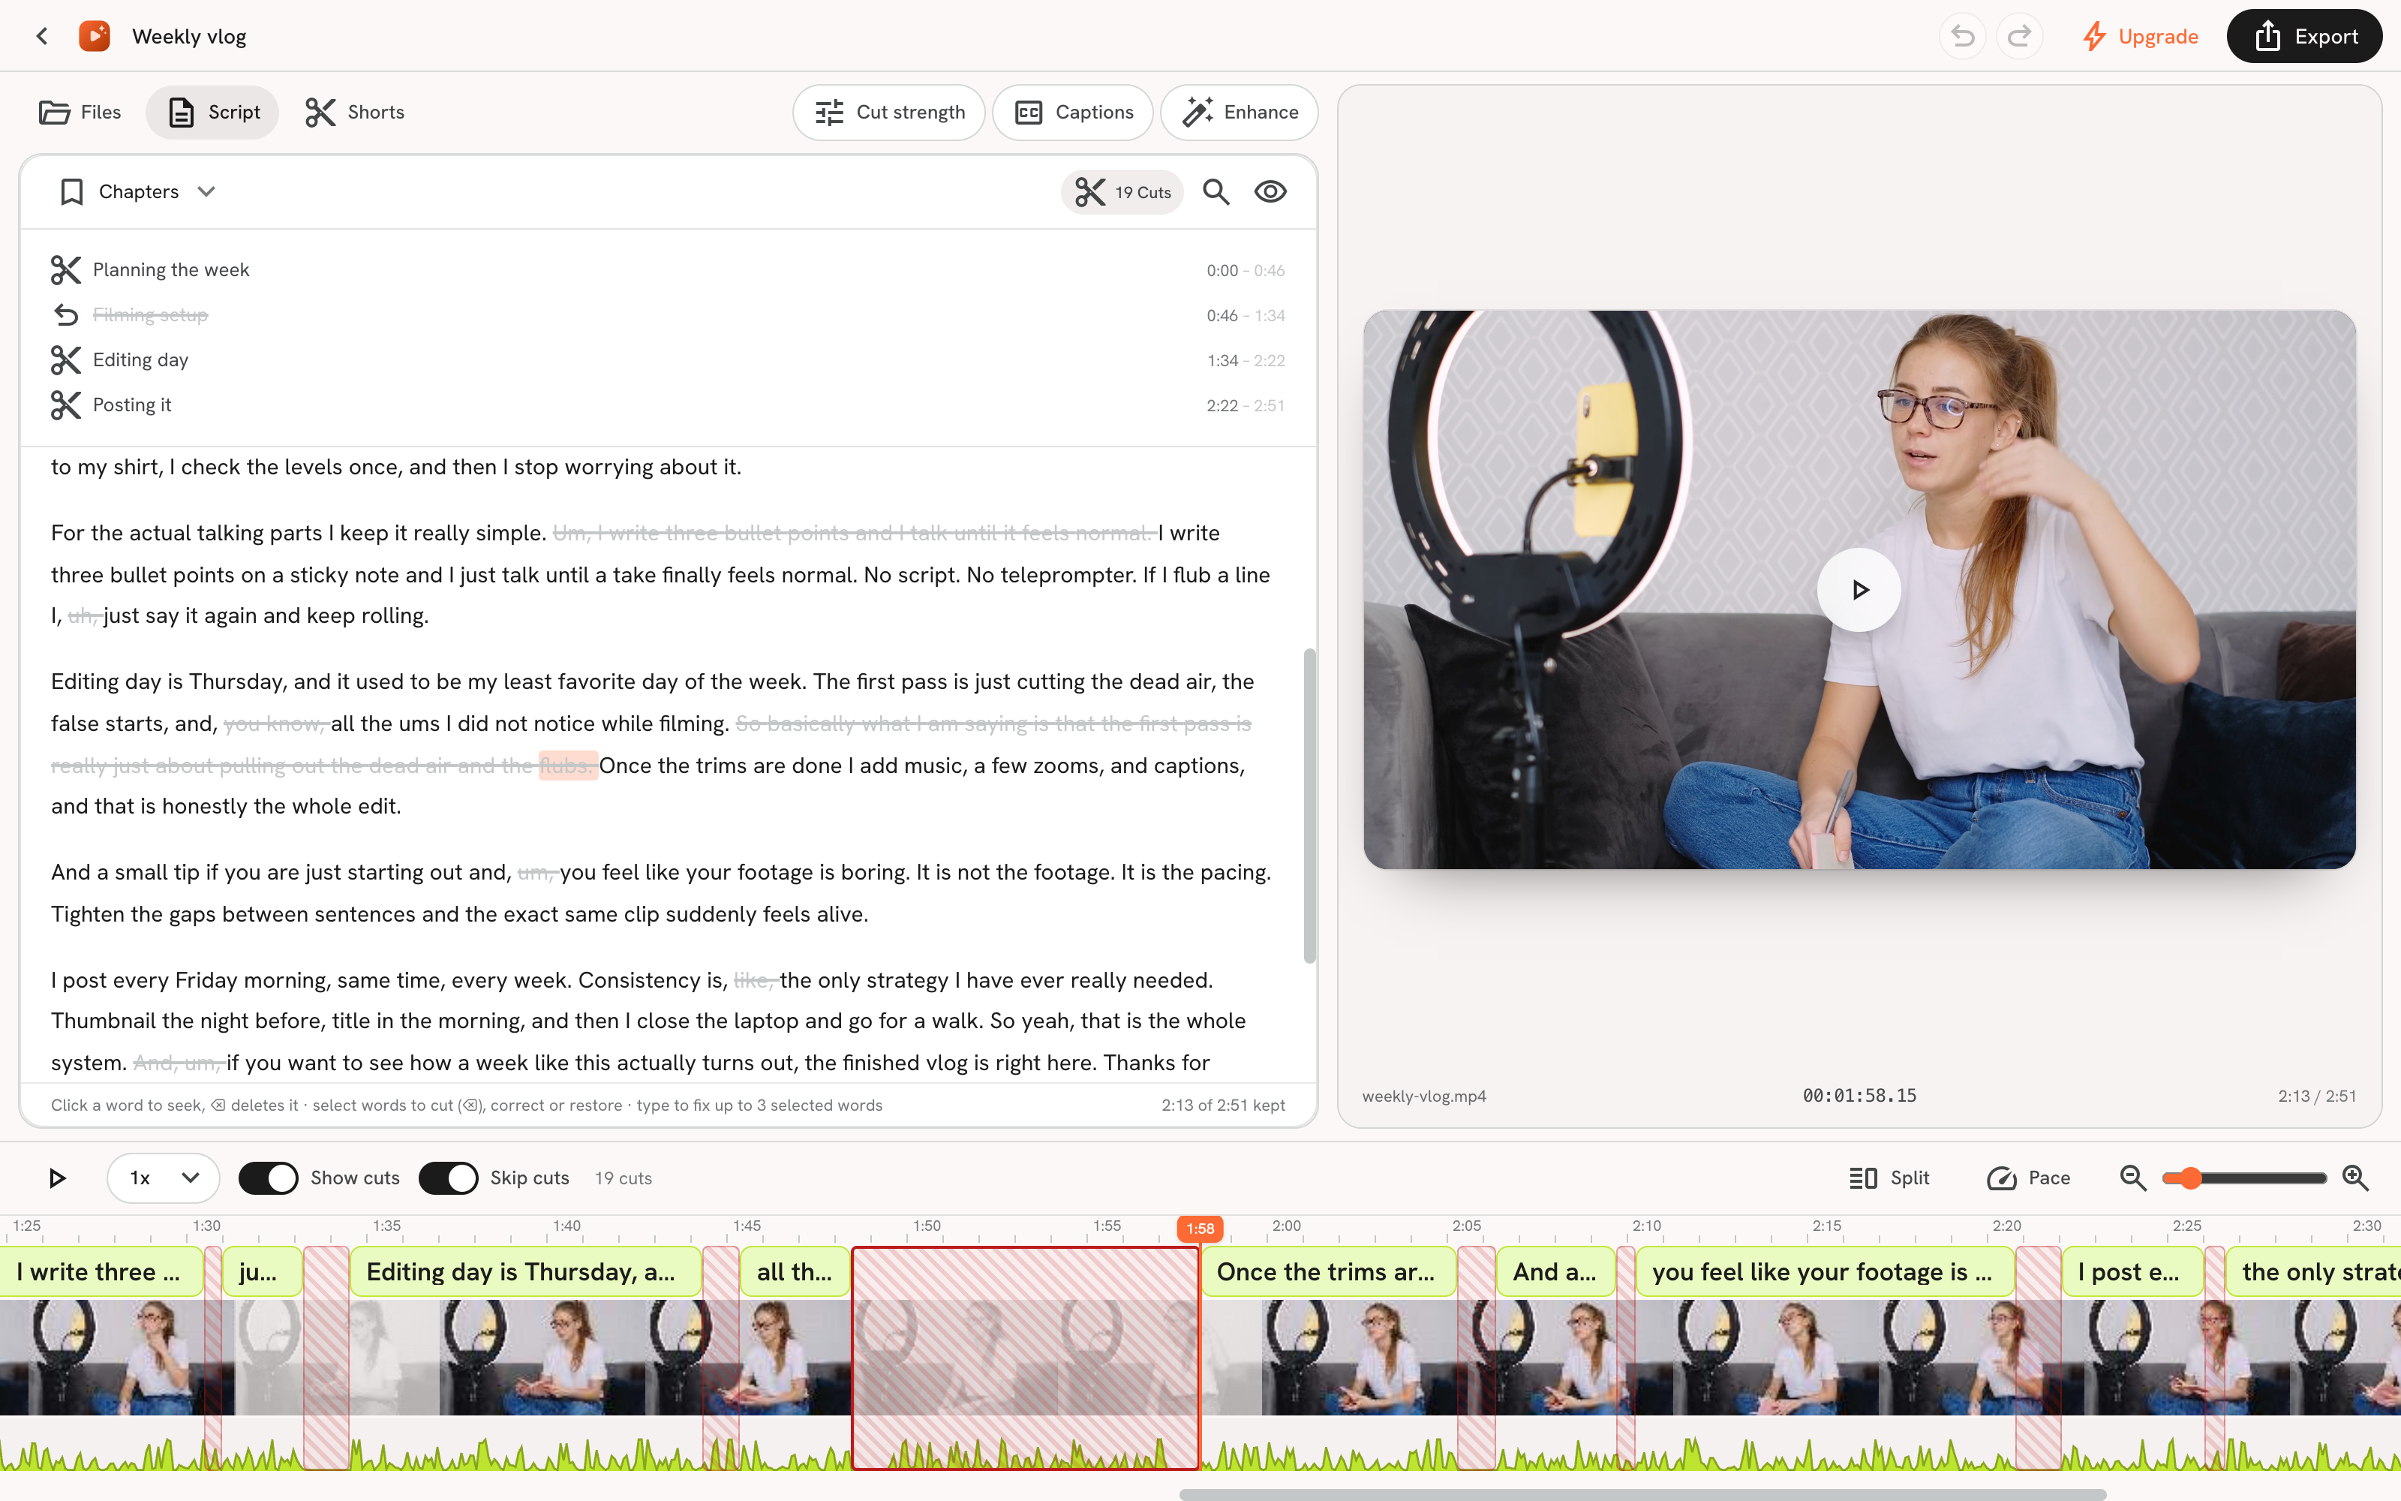Screen dimensions: 2401x1501
Task: Undo the last edit
Action: point(1961,37)
